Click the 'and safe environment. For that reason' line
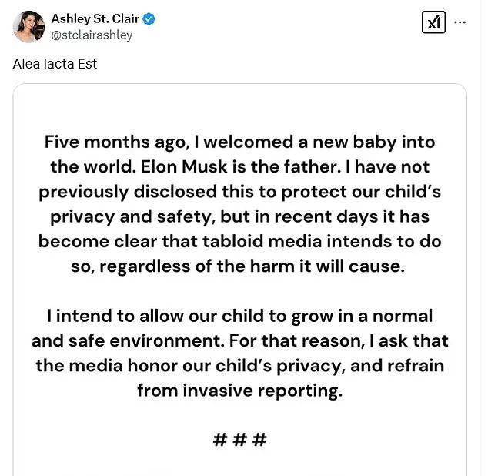This screenshot has height=476, width=488. (x=239, y=340)
